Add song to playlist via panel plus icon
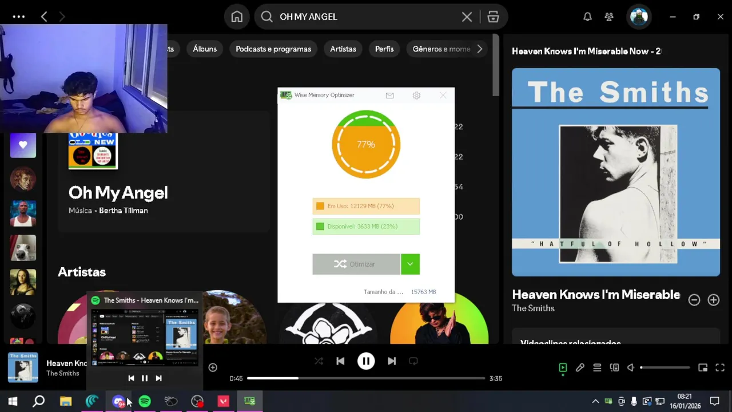732x412 pixels. tap(714, 300)
